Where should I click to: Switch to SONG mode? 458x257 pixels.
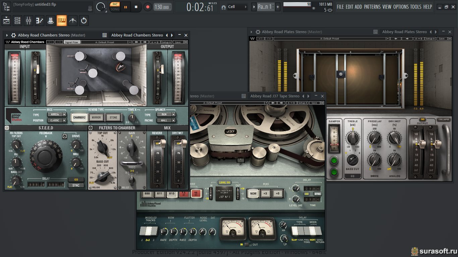click(115, 9)
